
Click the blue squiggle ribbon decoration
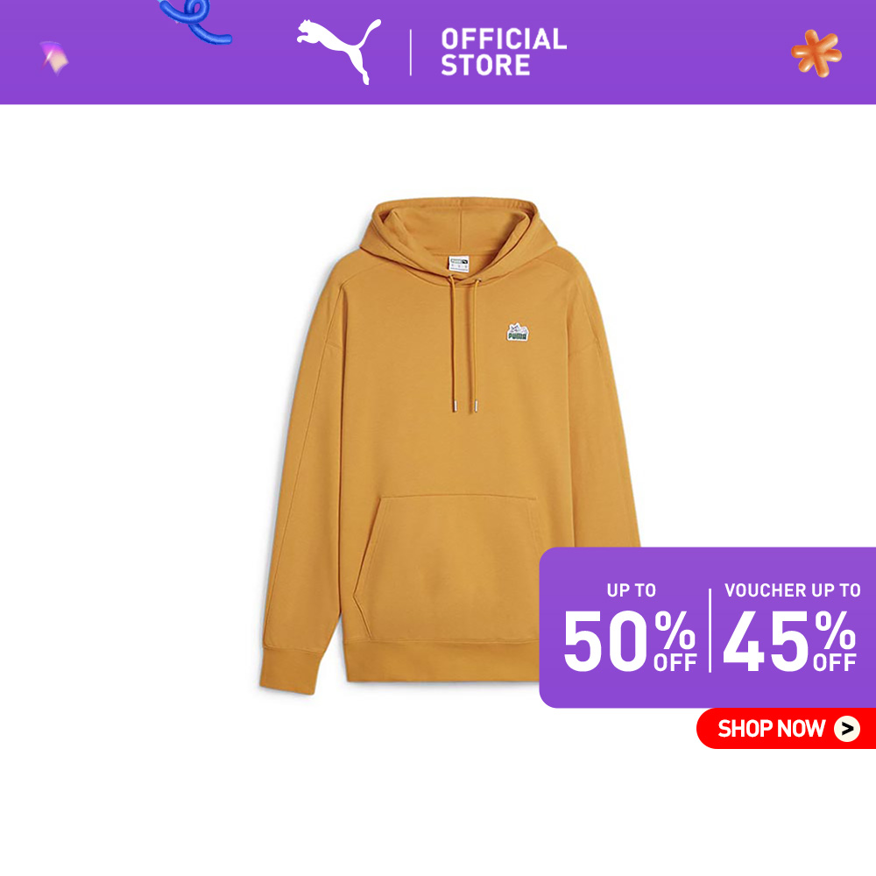[194, 21]
